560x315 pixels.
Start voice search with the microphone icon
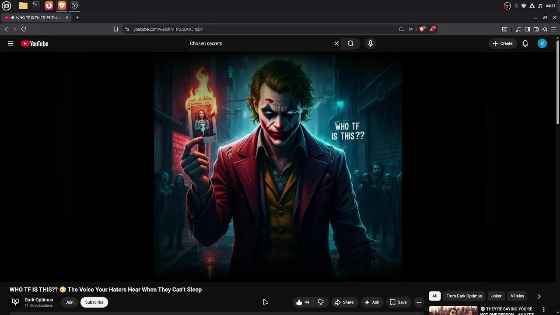[x=370, y=43]
